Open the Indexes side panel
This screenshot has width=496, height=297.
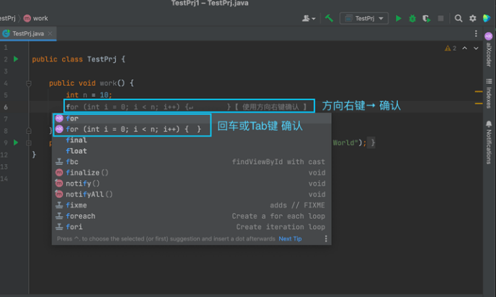point(489,94)
